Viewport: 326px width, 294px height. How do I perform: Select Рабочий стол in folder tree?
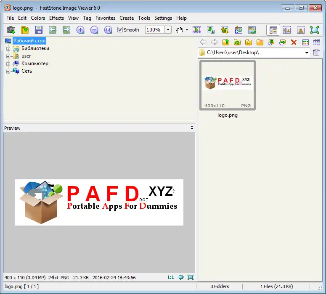pos(29,41)
